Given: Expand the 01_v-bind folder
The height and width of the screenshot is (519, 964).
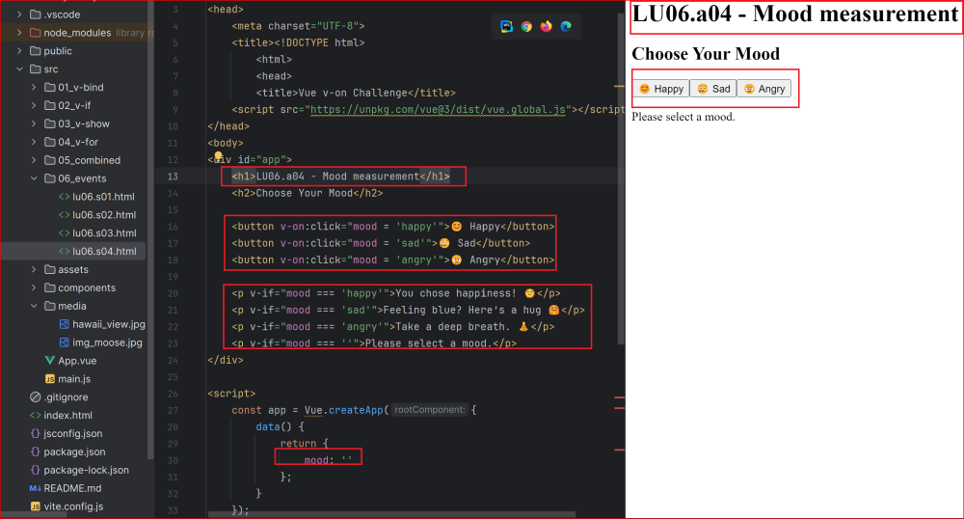Looking at the screenshot, I should click(x=34, y=88).
